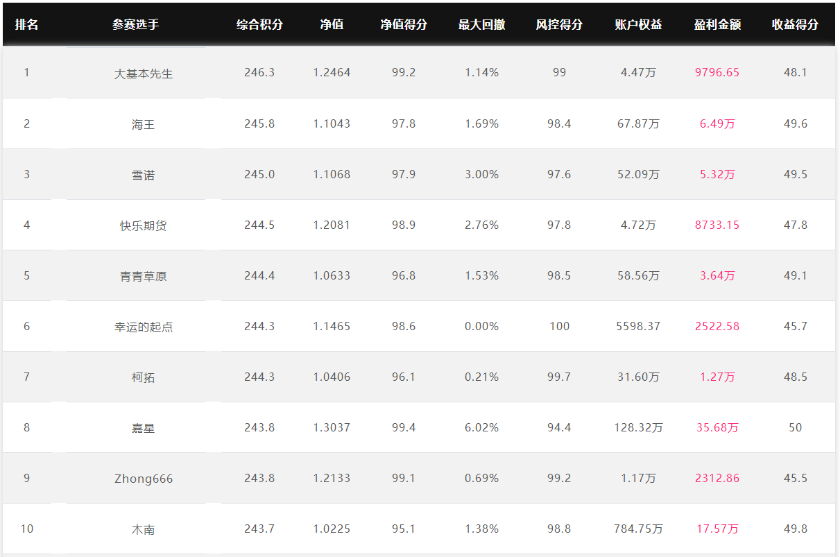
Task: Open contestant 快乐期货 link
Action: pyautogui.click(x=144, y=225)
